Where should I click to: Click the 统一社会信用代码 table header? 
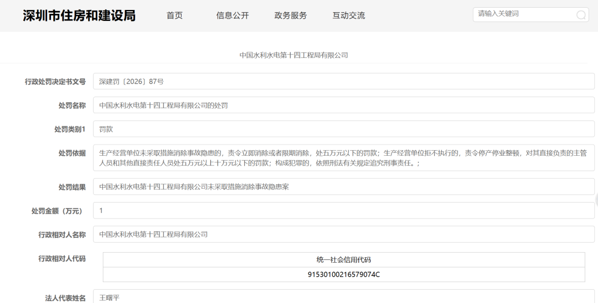point(344,259)
